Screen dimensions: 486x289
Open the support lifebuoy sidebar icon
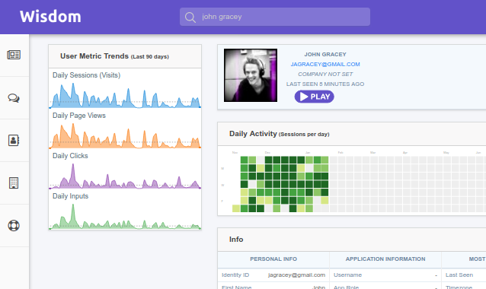click(x=14, y=226)
